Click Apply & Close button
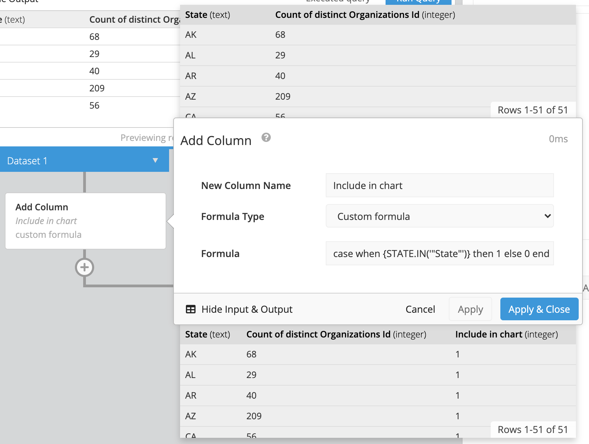The height and width of the screenshot is (444, 589). [x=539, y=309]
